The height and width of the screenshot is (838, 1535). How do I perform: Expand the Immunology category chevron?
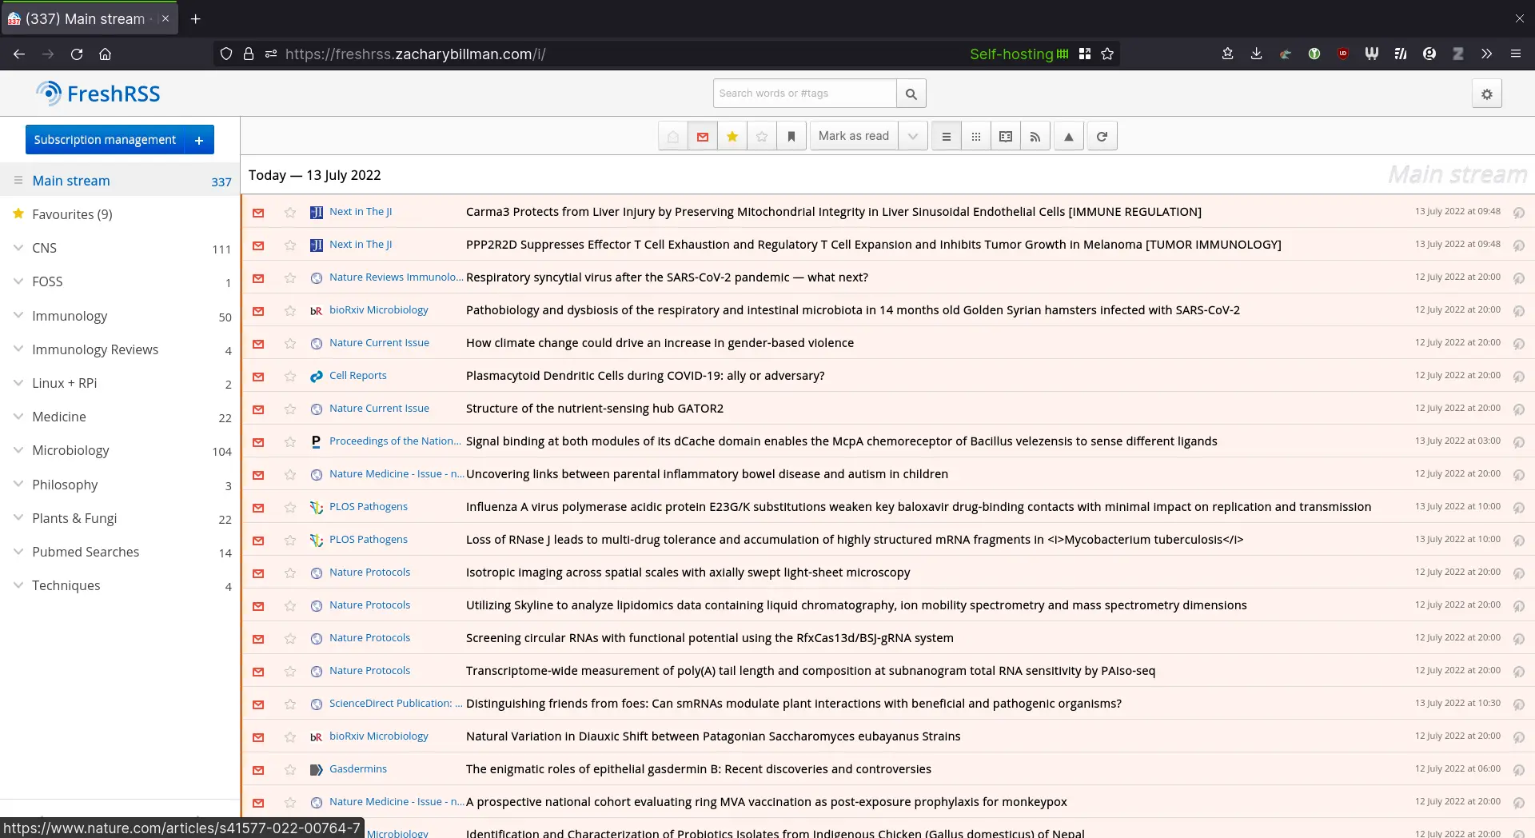[18, 316]
